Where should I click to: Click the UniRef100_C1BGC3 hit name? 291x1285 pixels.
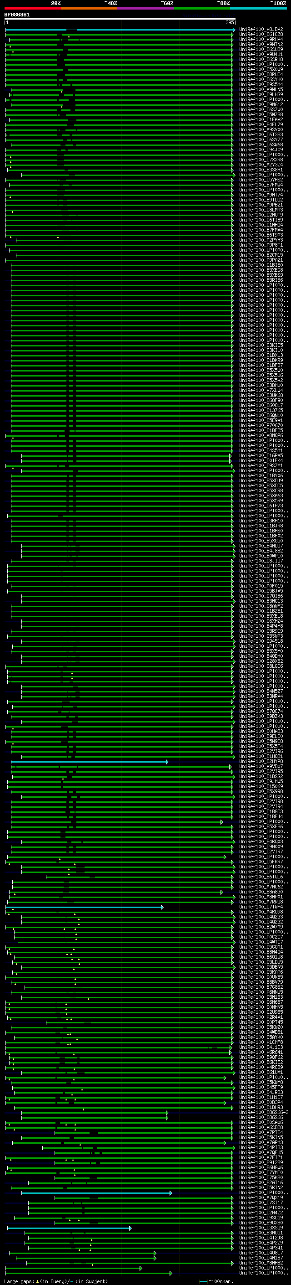pos(261,811)
